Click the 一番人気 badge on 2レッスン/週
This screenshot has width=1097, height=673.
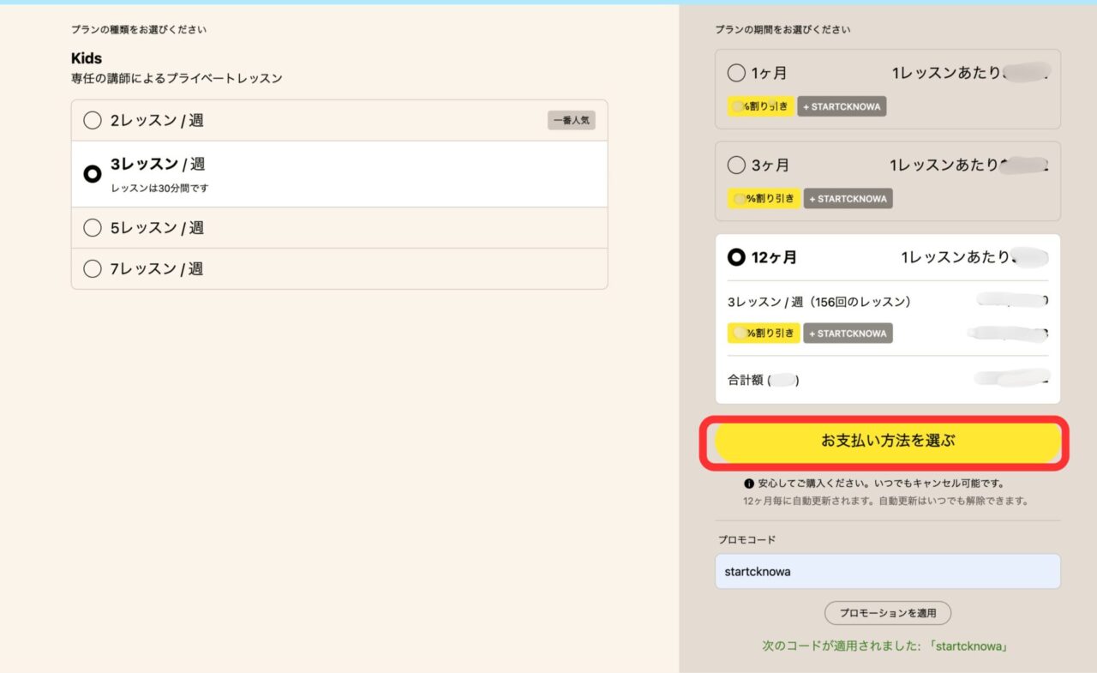(571, 120)
